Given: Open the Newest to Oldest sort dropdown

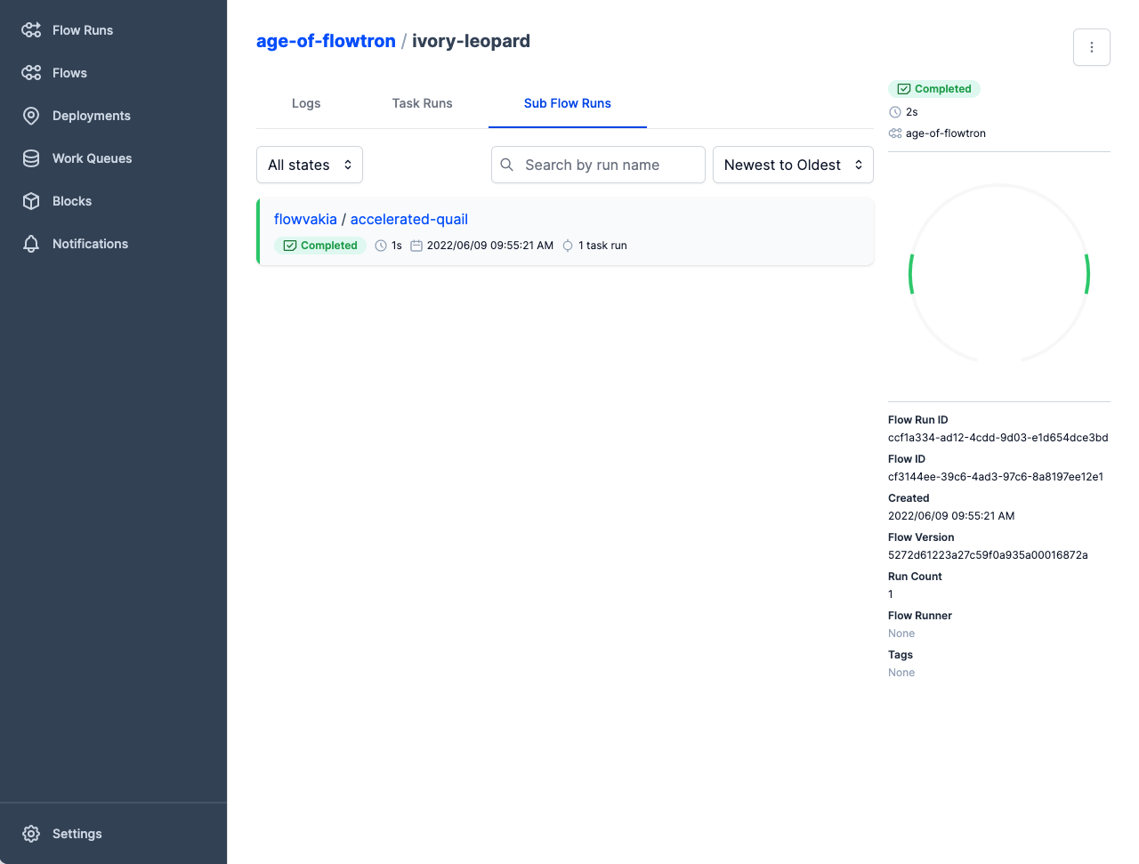Looking at the screenshot, I should pos(793,165).
